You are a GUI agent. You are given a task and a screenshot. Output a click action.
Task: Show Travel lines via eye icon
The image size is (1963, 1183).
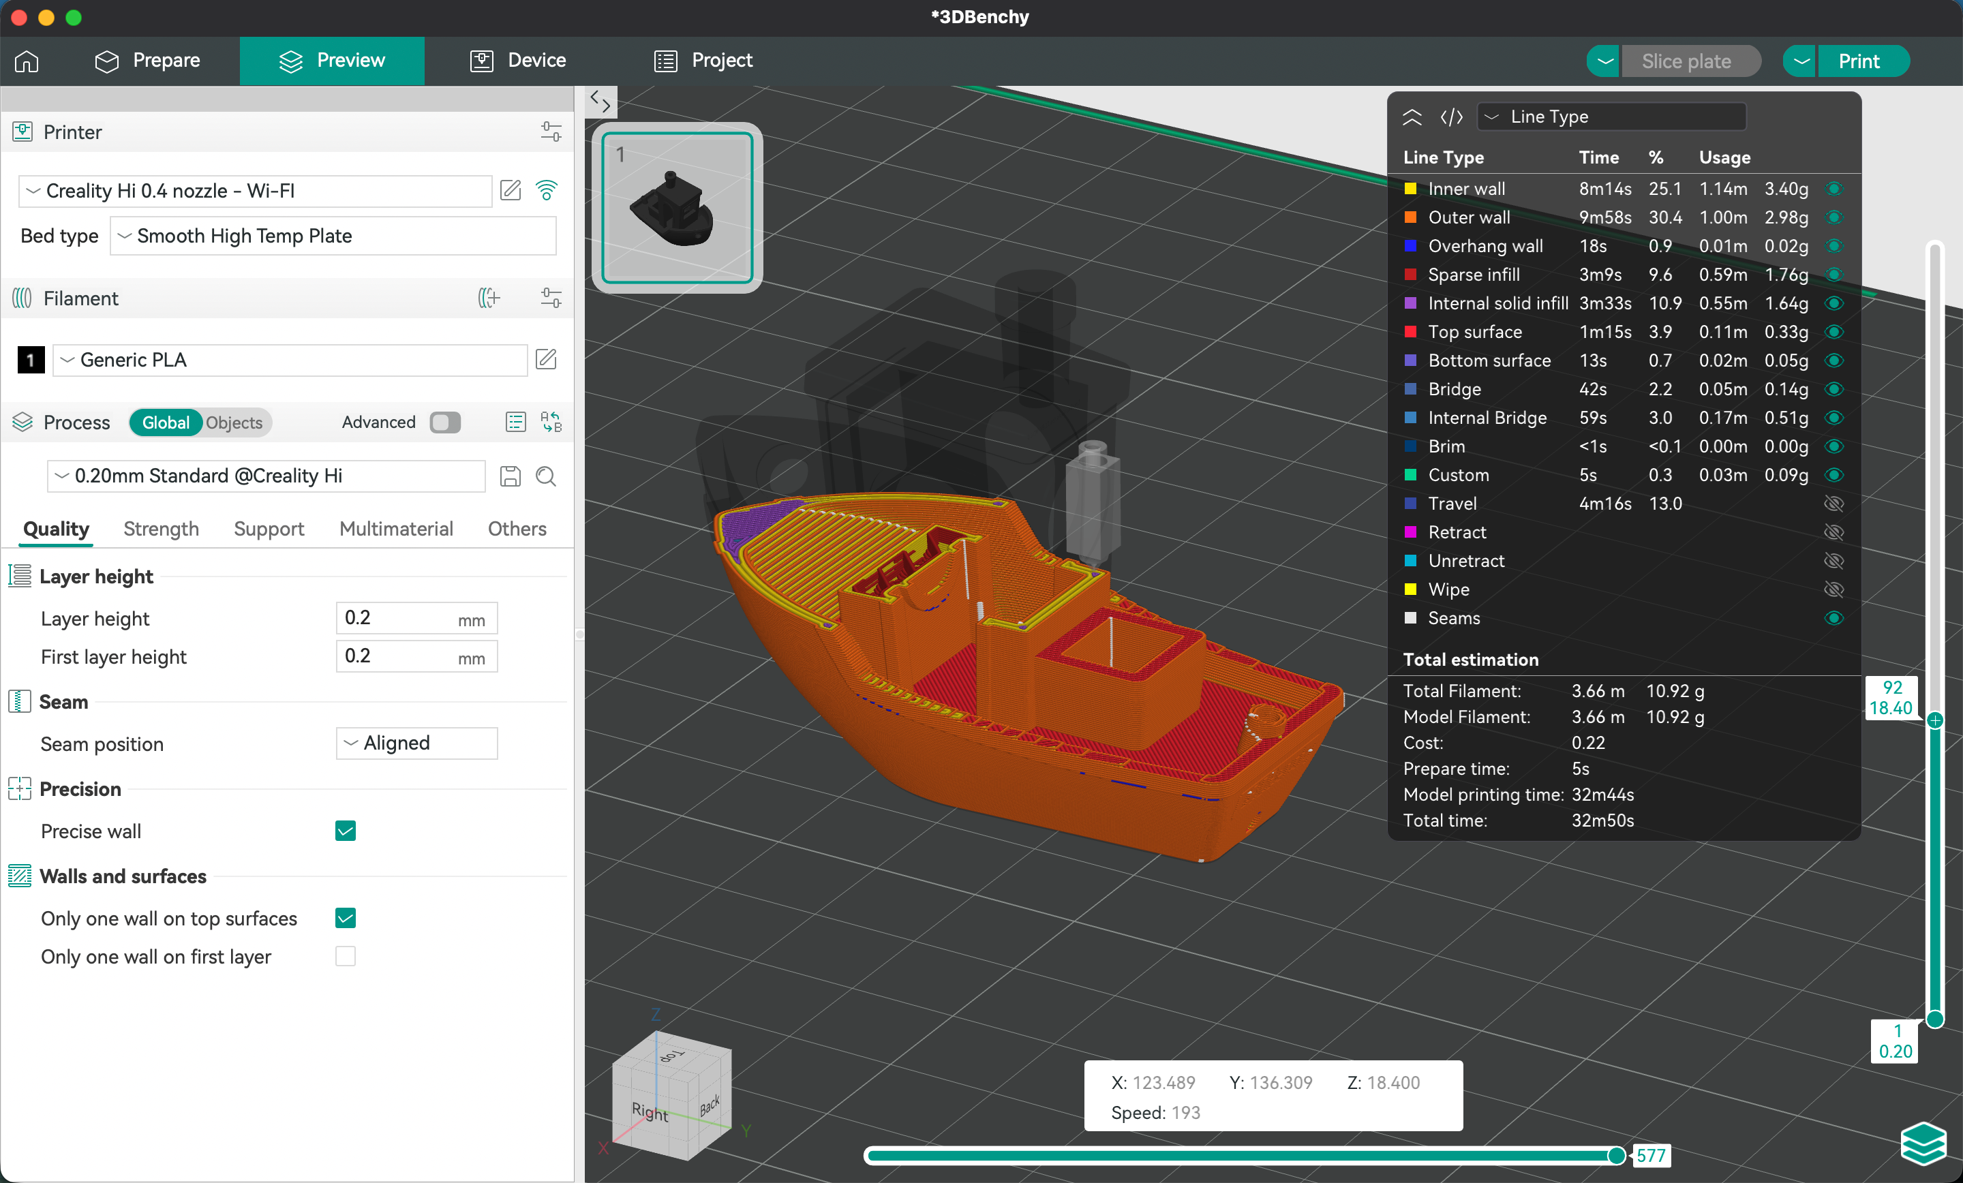point(1833,504)
